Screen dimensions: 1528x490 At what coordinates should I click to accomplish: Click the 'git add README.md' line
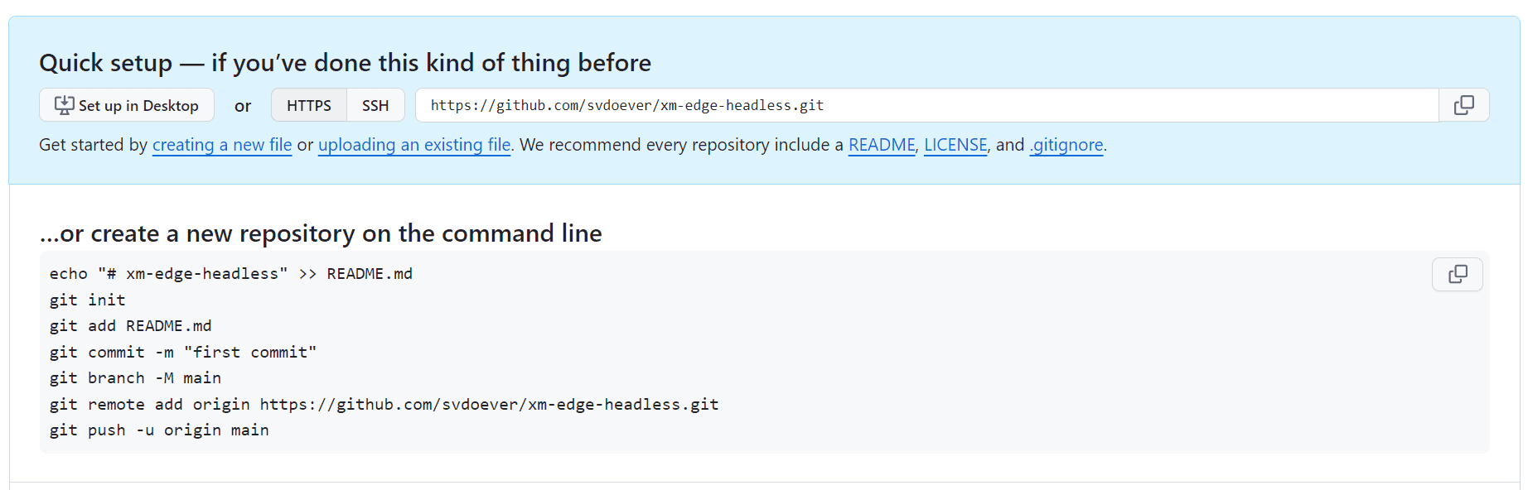coord(131,326)
